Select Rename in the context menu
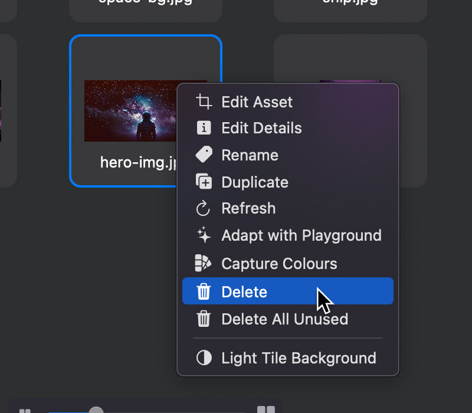472x413 pixels. coord(250,155)
